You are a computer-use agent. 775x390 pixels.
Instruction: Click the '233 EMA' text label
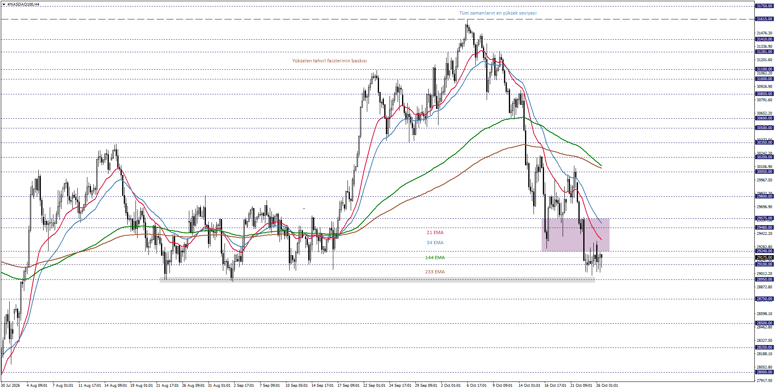[435, 272]
